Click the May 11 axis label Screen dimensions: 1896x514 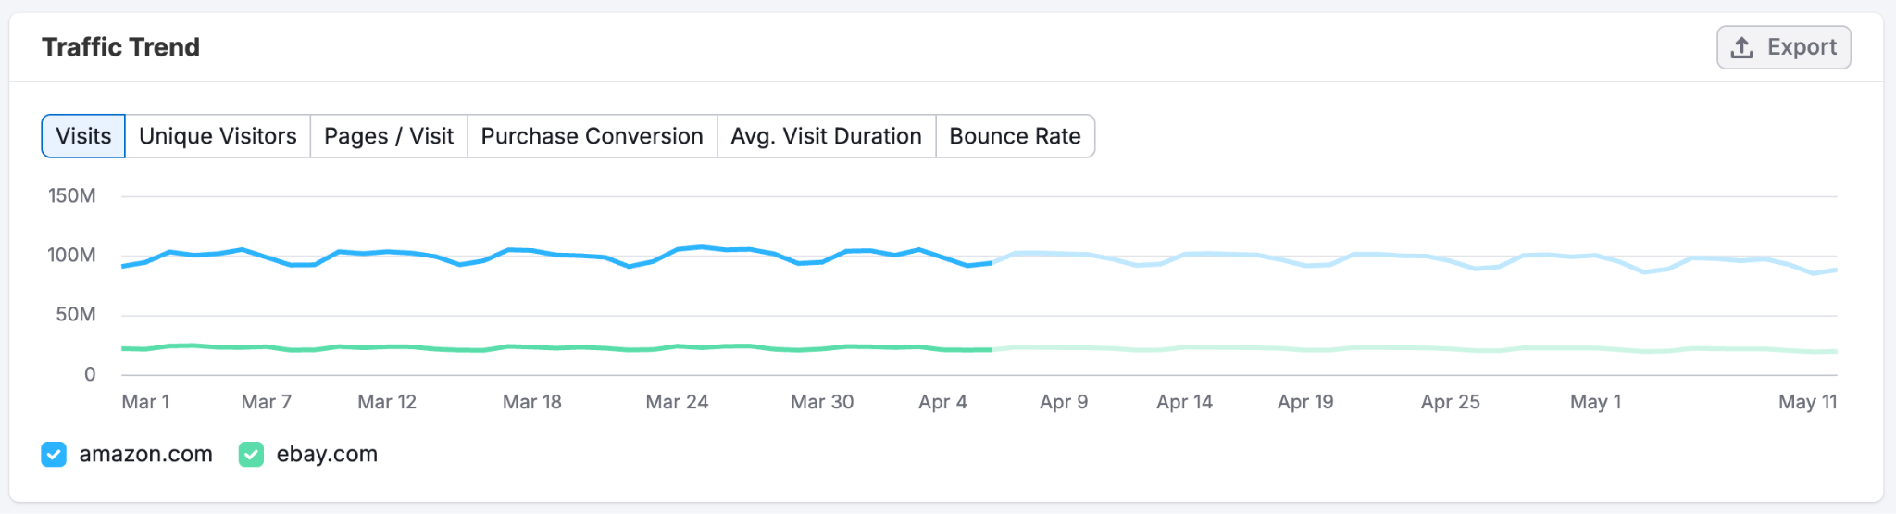pyautogui.click(x=1807, y=402)
